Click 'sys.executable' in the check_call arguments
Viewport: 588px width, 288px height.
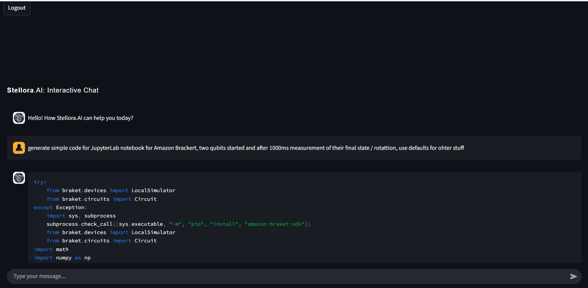[141, 224]
